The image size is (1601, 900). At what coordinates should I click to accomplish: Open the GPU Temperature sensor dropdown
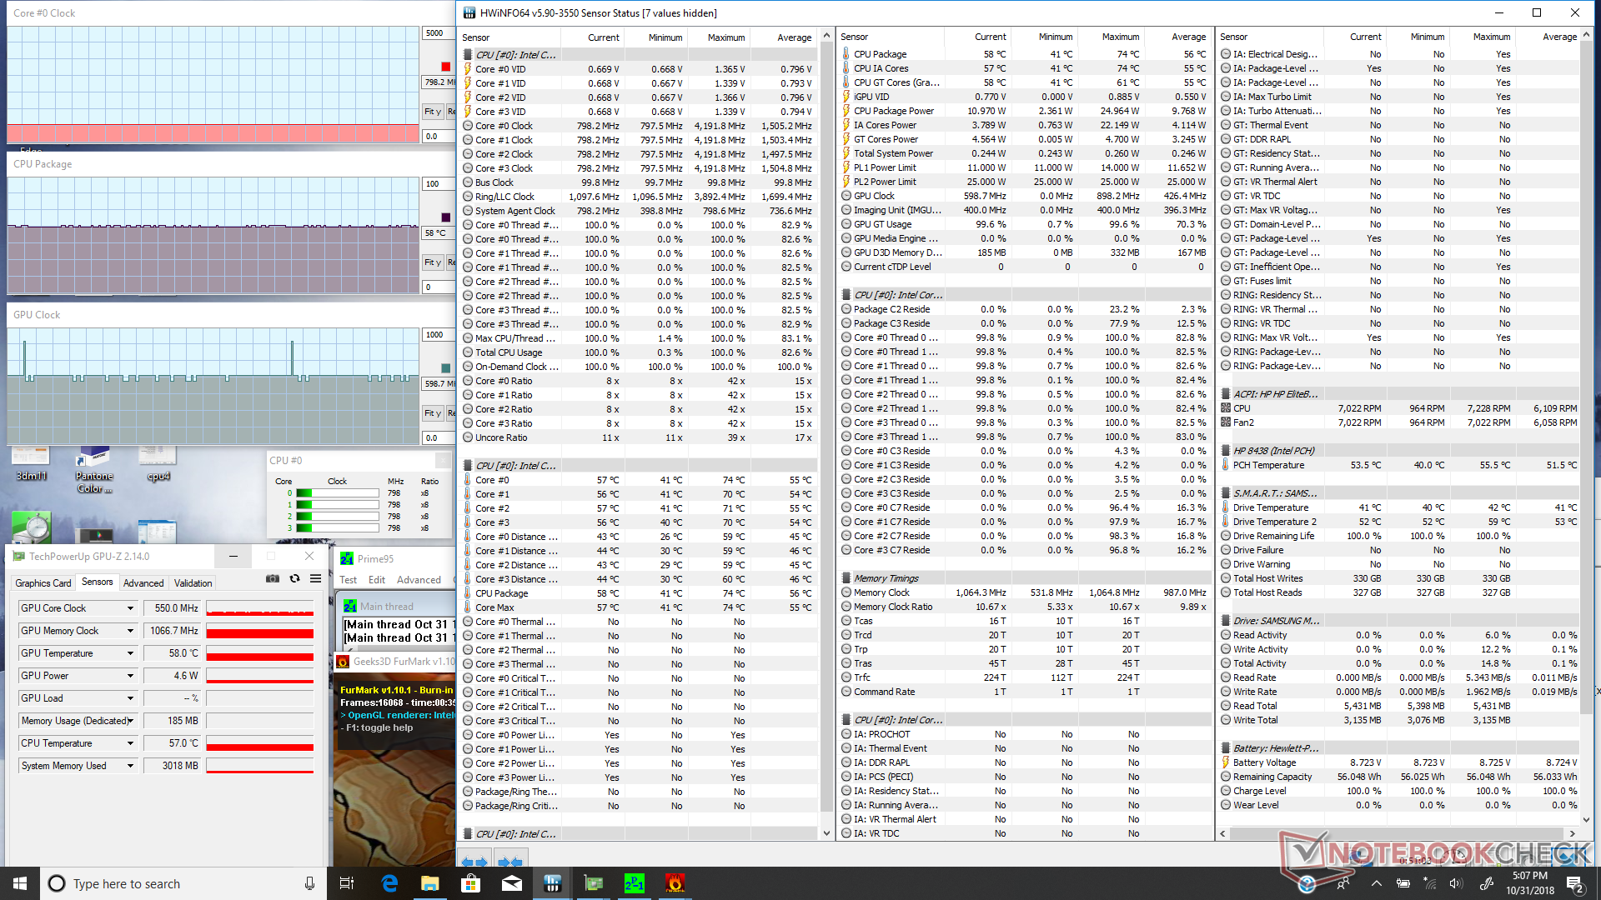click(x=130, y=653)
